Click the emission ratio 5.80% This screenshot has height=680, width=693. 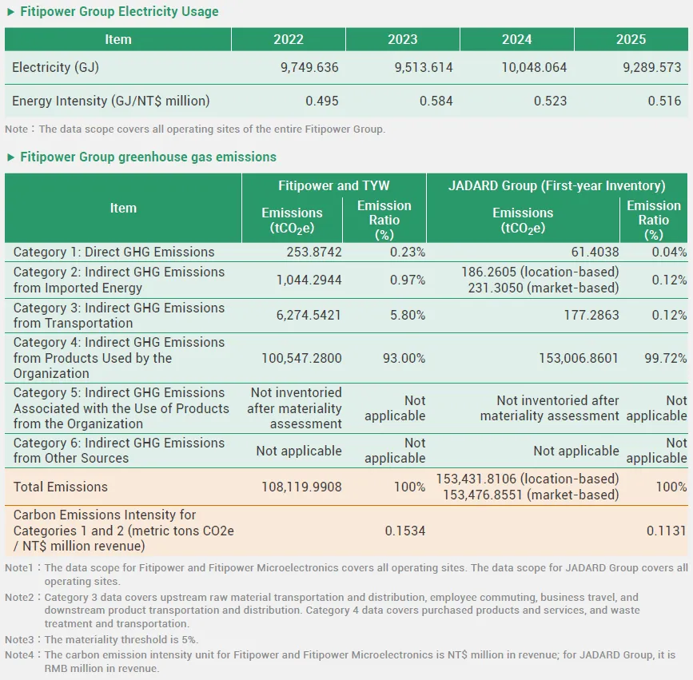408,315
